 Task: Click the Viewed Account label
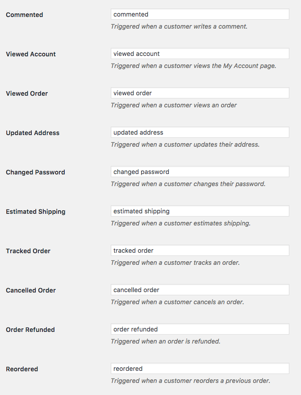(31, 54)
